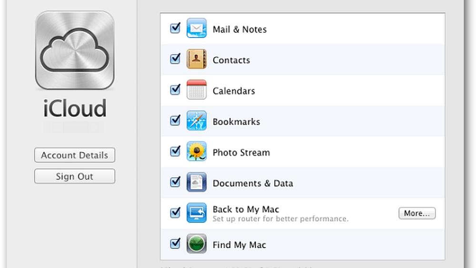Click the Back to My Mac icon
The height and width of the screenshot is (268, 476).
tap(196, 213)
